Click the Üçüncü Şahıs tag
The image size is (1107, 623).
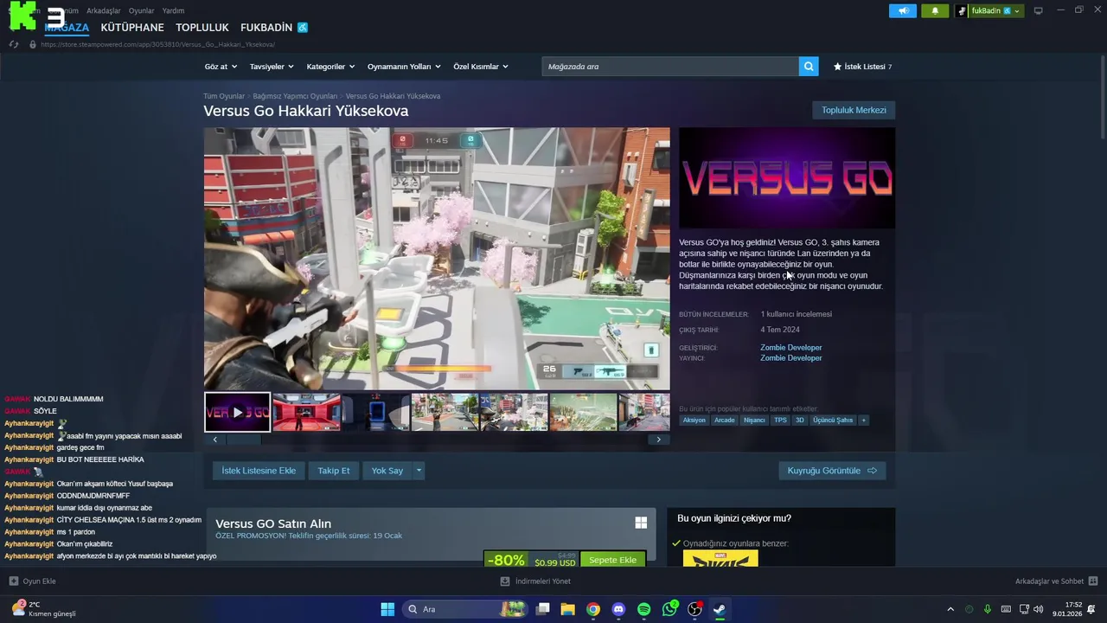833,421
